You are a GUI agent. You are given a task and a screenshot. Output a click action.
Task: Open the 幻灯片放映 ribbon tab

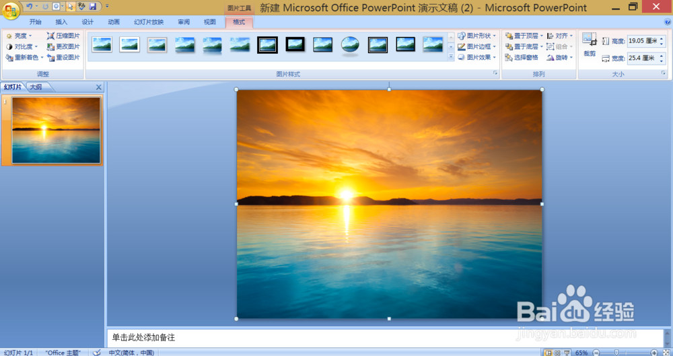(x=149, y=22)
